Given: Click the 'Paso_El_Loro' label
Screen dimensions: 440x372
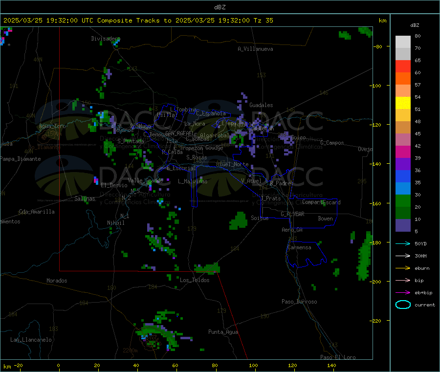Looking at the screenshot, I should (x=338, y=357).
